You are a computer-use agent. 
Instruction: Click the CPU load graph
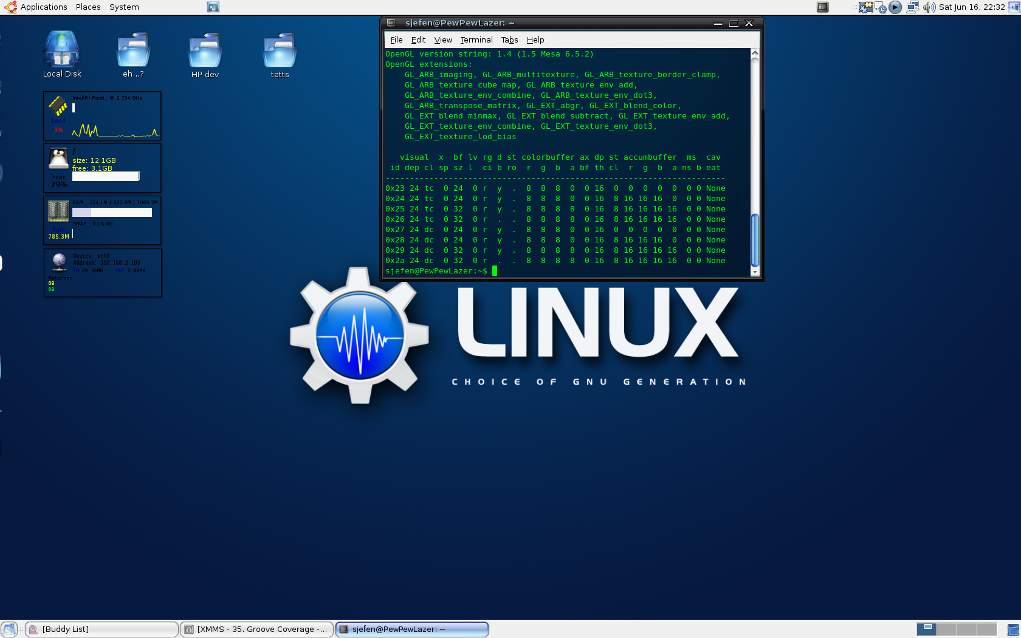pos(115,130)
